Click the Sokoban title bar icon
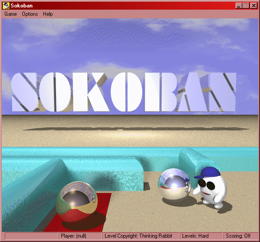The image size is (260, 242). 6,6
